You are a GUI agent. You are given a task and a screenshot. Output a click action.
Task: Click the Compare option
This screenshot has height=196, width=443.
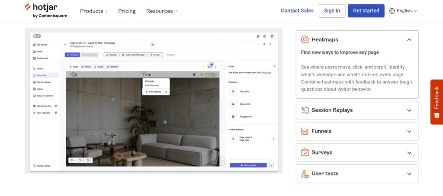170,55
